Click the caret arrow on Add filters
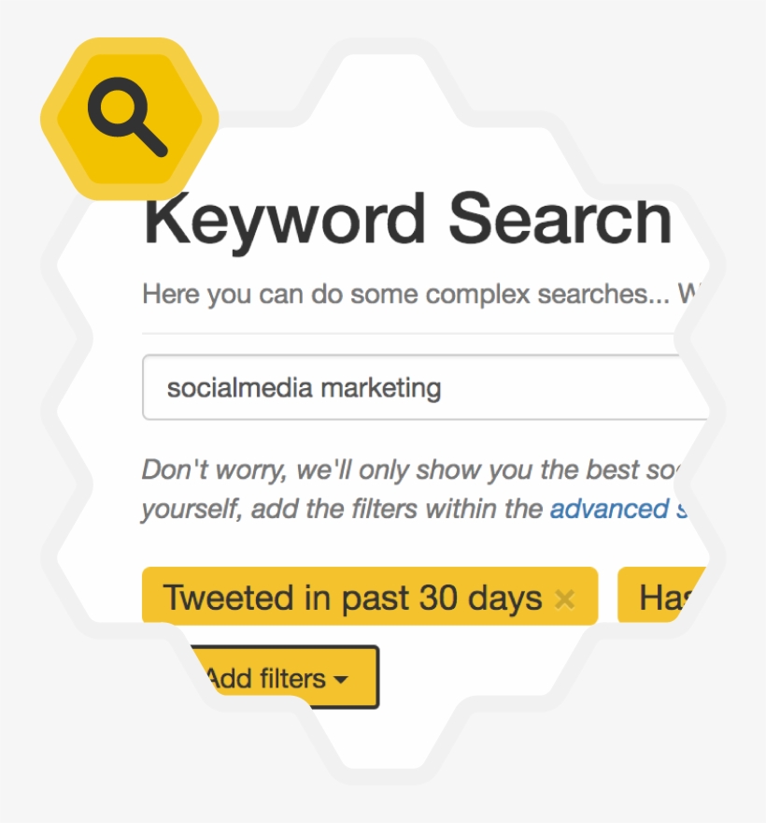Image resolution: width=766 pixels, height=823 pixels. click(340, 680)
